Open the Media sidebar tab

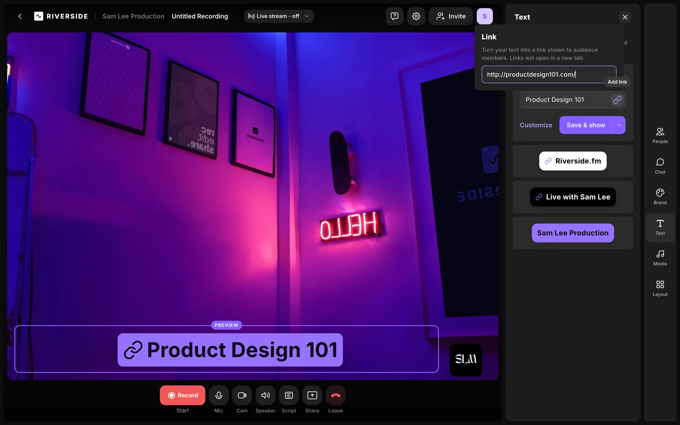(x=660, y=258)
